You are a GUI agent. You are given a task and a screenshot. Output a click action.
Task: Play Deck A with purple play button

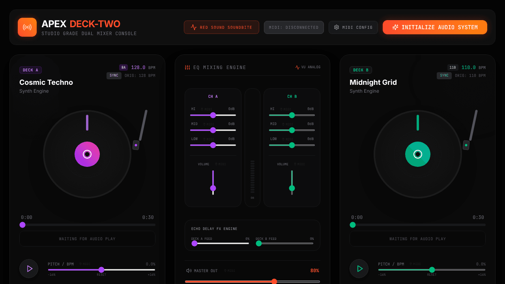tap(29, 269)
